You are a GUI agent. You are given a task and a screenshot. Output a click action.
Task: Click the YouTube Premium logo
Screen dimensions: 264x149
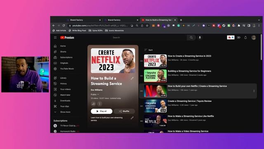pyautogui.click(x=67, y=38)
